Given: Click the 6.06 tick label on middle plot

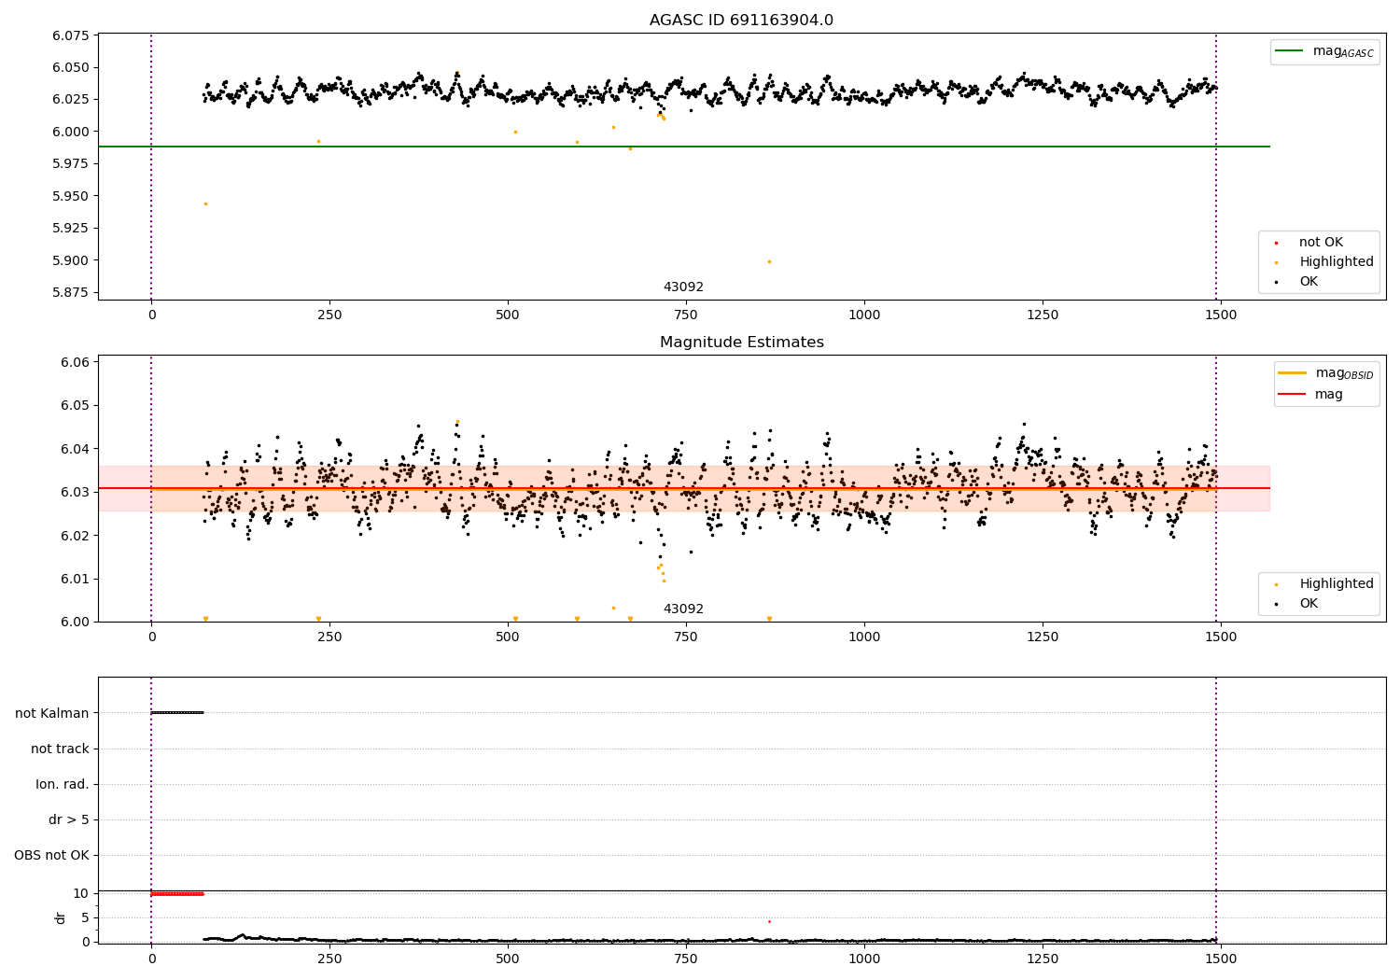Looking at the screenshot, I should click(x=75, y=363).
